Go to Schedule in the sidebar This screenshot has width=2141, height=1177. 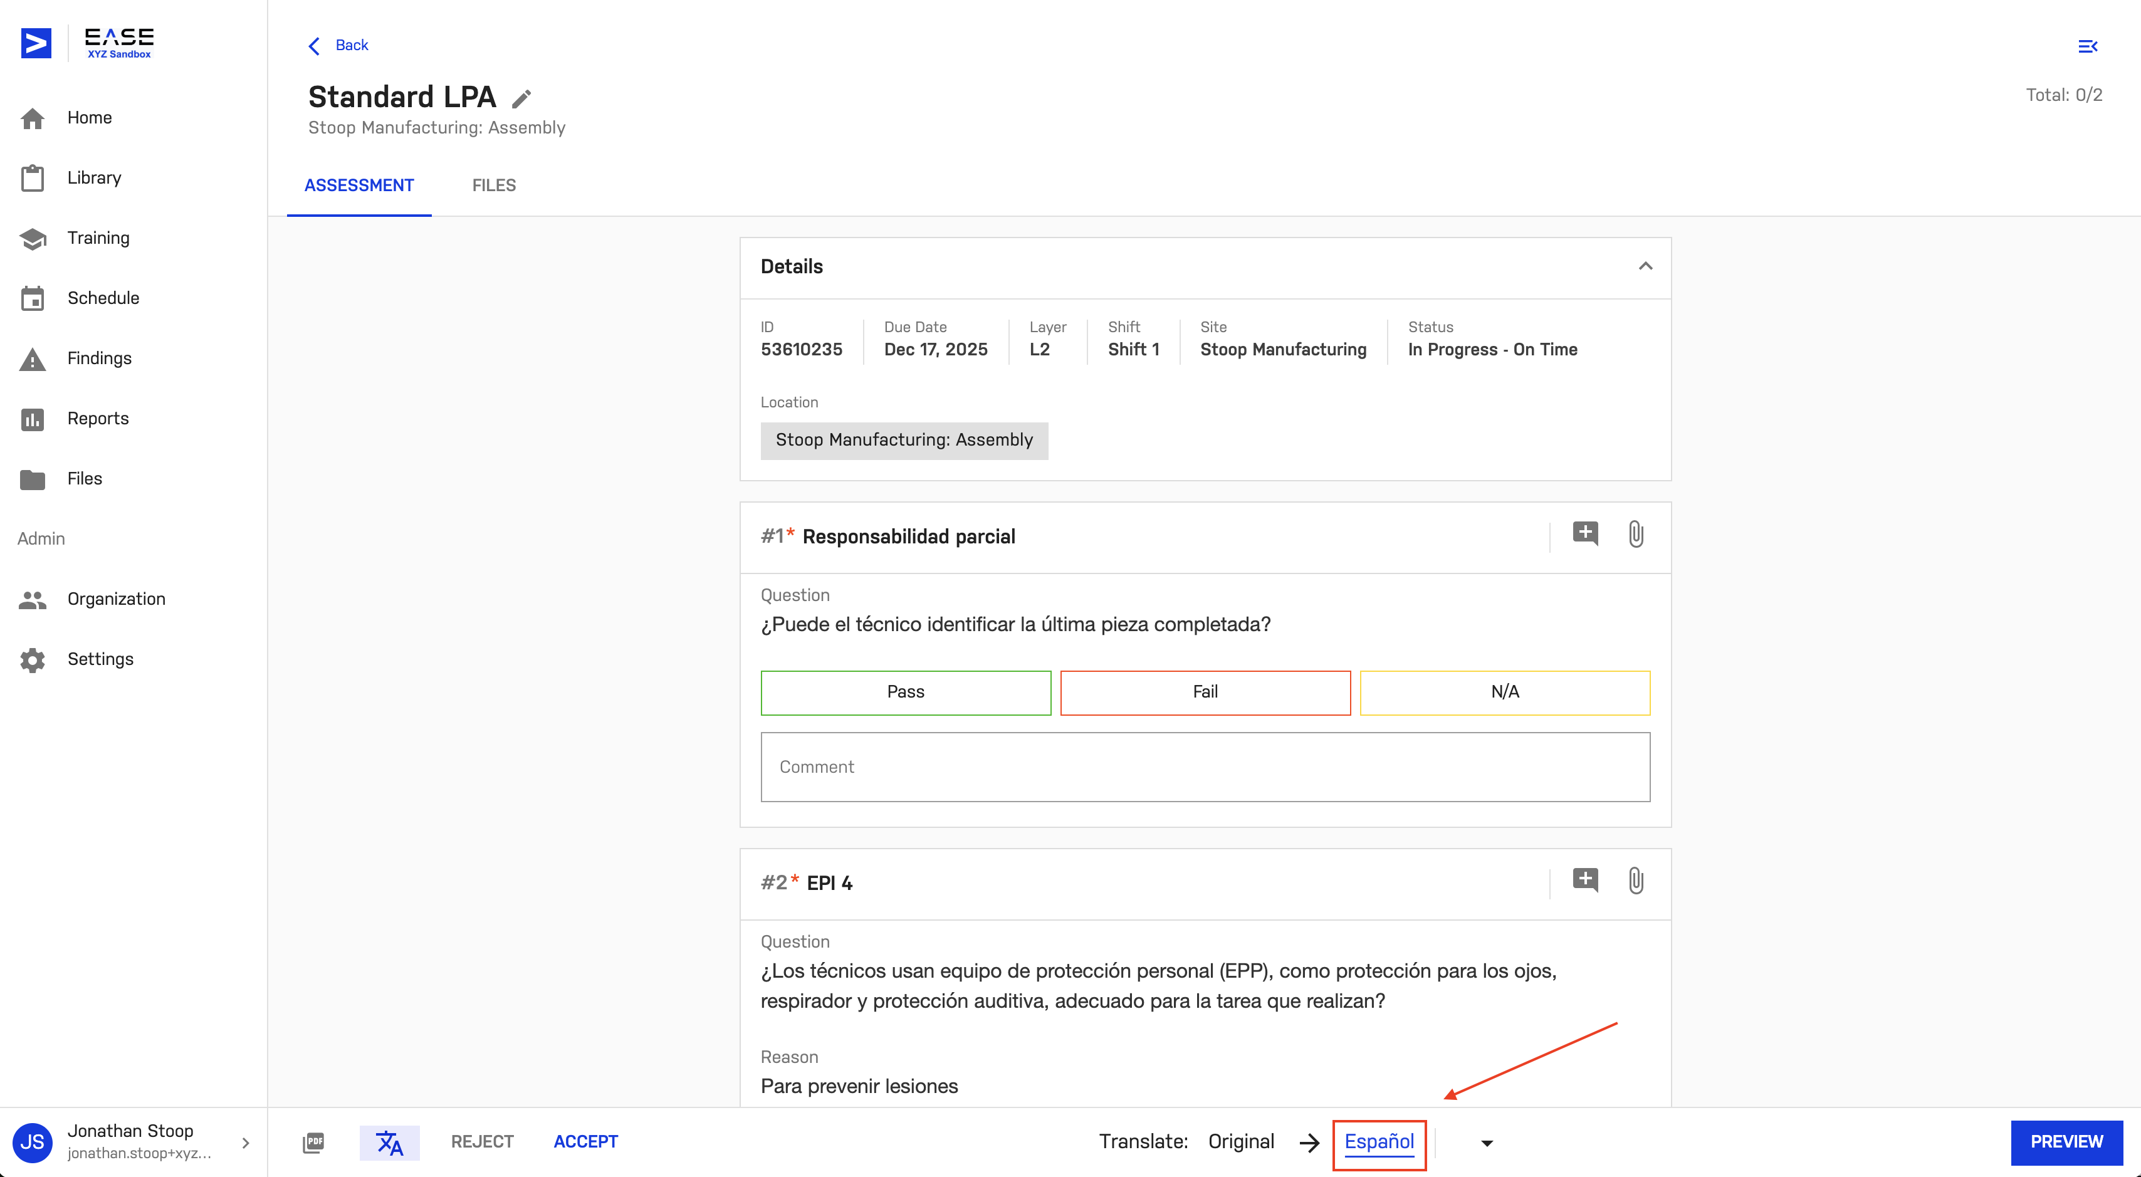(x=103, y=298)
